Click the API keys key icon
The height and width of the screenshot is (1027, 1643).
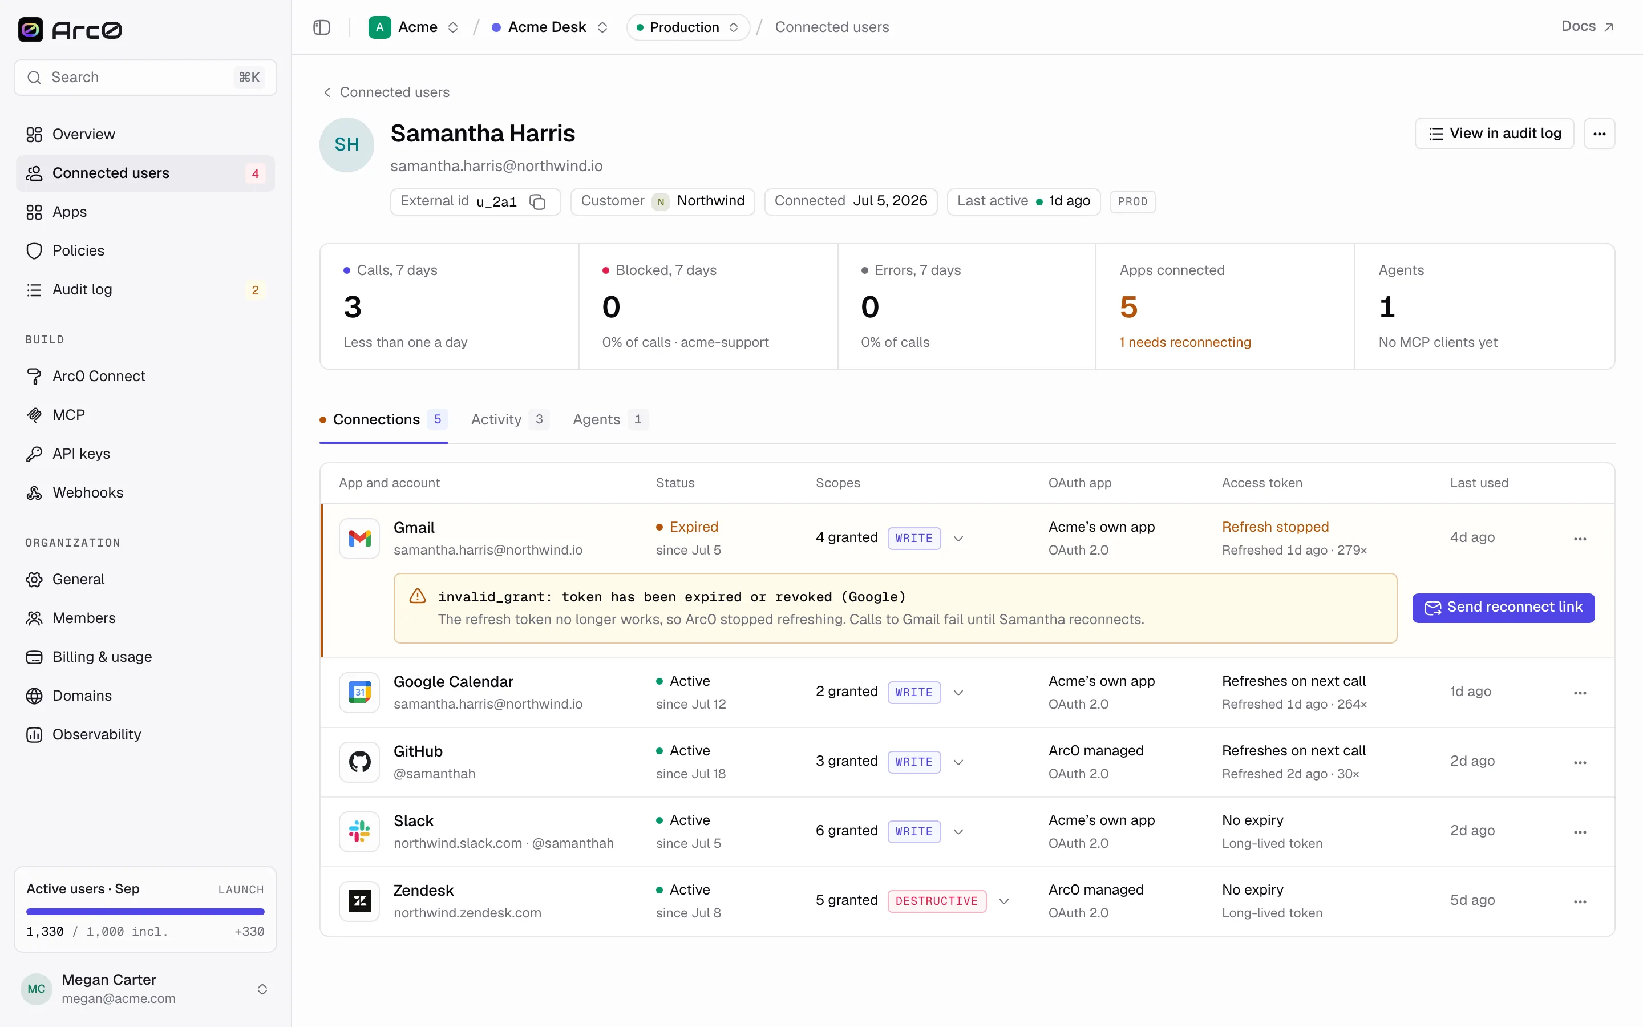pyautogui.click(x=34, y=454)
